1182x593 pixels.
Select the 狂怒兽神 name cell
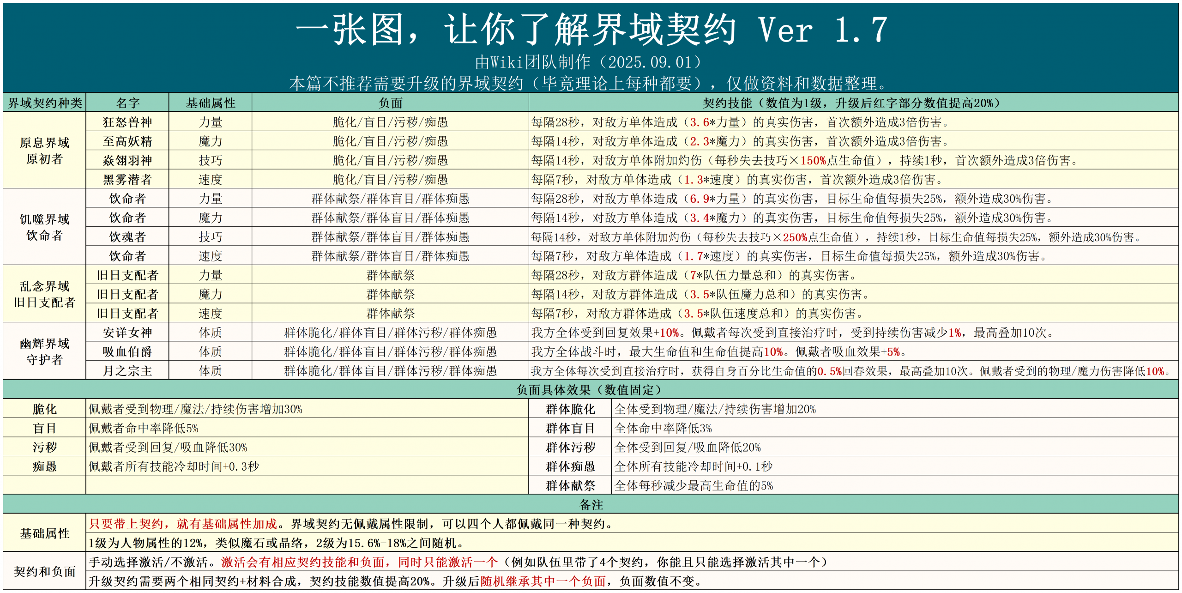[x=127, y=122]
